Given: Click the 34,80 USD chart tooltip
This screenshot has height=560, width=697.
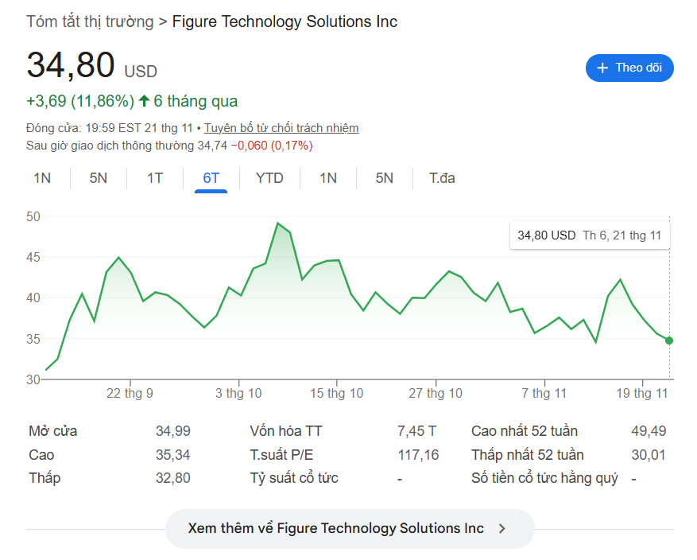Looking at the screenshot, I should [589, 235].
